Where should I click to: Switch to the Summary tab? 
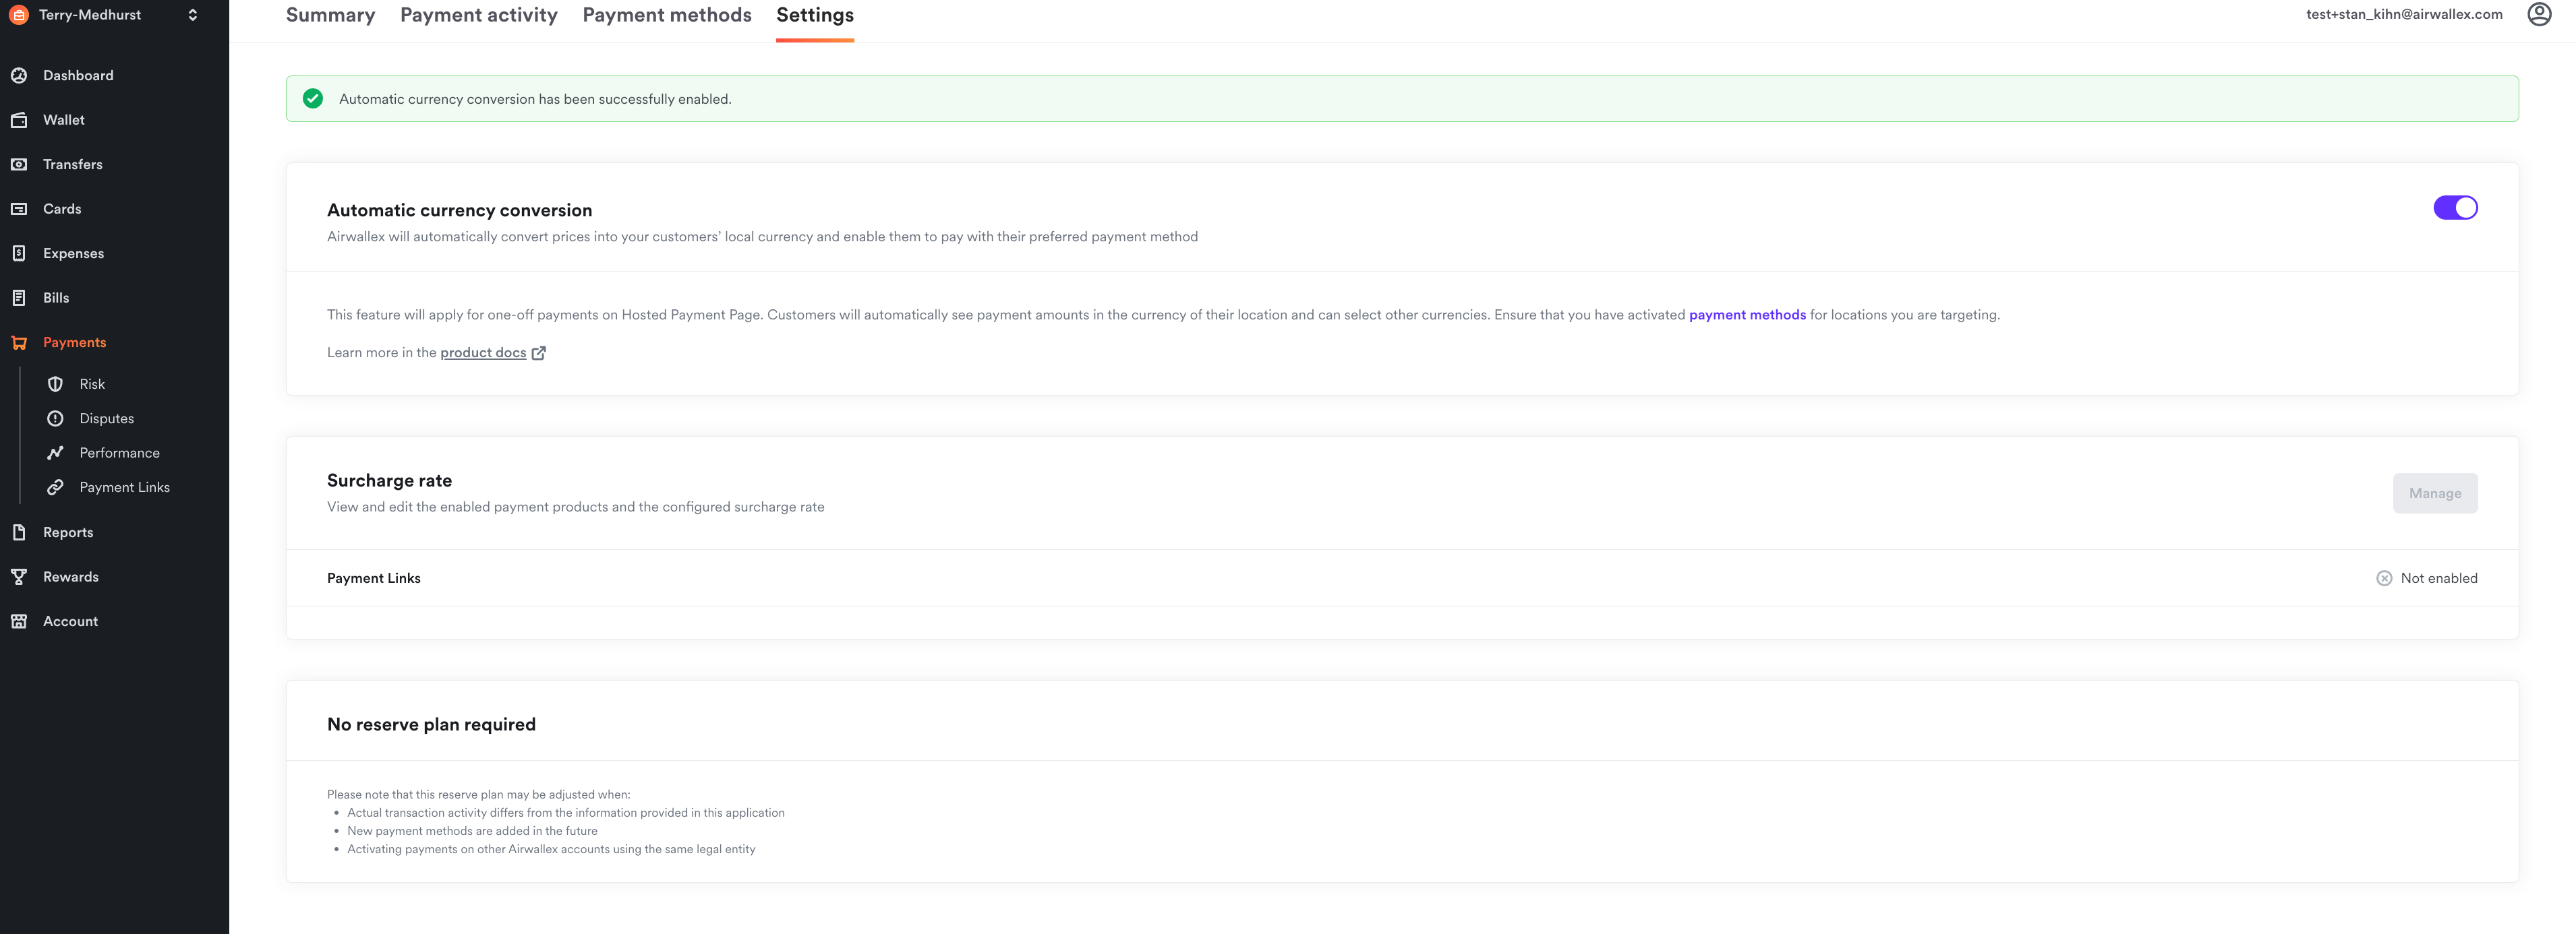[x=330, y=15]
